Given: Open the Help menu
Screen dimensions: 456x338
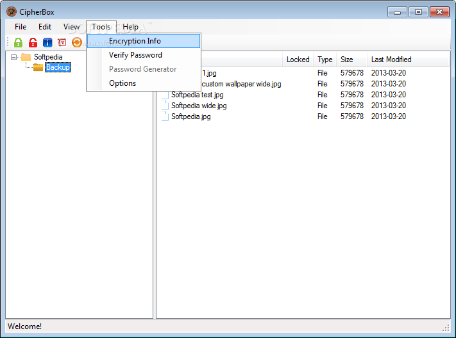Looking at the screenshot, I should [x=130, y=27].
